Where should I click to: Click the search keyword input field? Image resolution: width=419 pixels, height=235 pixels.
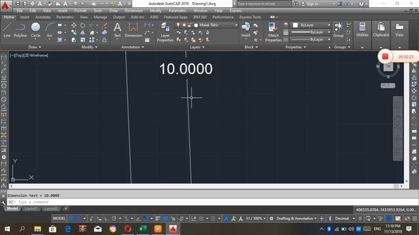pos(263,4)
